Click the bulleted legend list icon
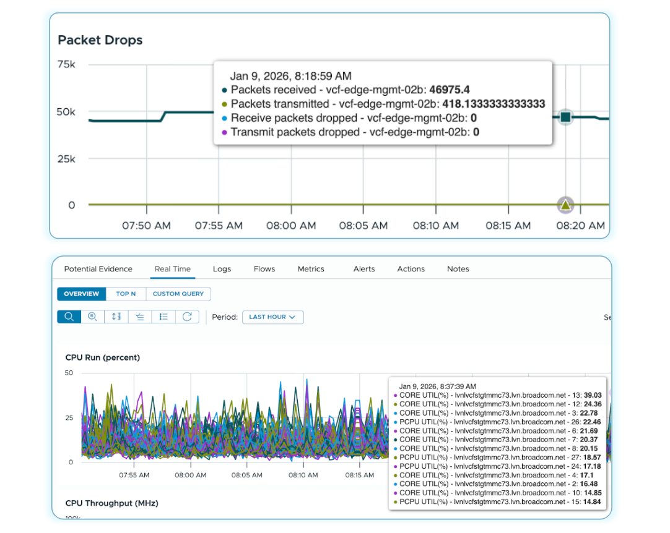Image resolution: width=670 pixels, height=533 pixels. pyautogui.click(x=163, y=317)
